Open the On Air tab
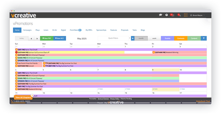The width and height of the screenshot is (221, 114). 55,30
